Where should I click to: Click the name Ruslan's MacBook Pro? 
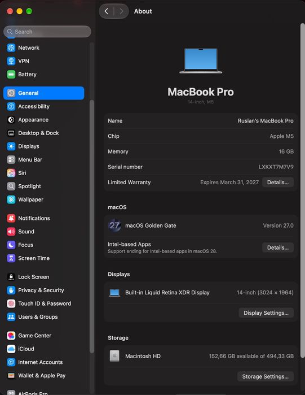click(x=266, y=121)
